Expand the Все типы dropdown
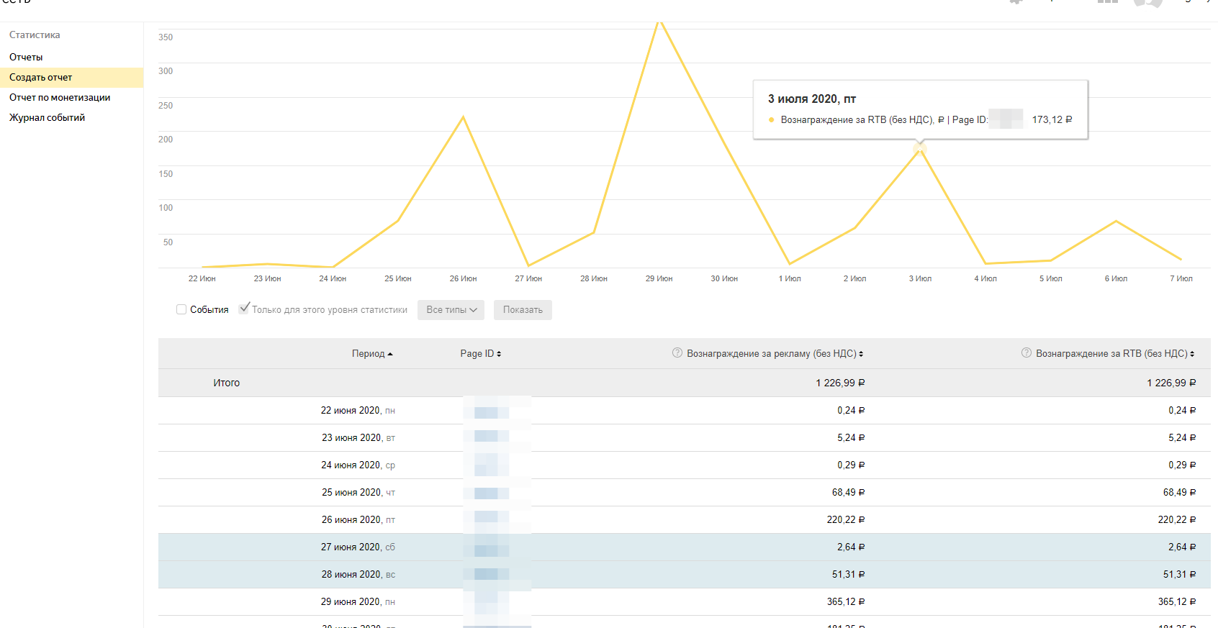The height and width of the screenshot is (628, 1218). tap(451, 310)
